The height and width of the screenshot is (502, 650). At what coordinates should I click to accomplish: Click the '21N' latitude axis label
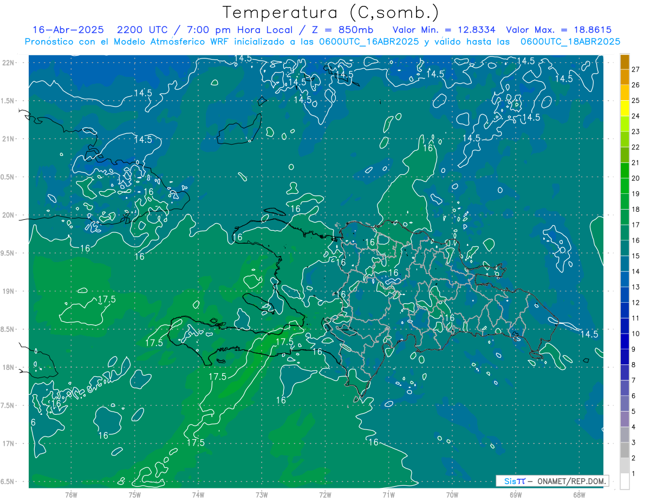[x=9, y=139]
